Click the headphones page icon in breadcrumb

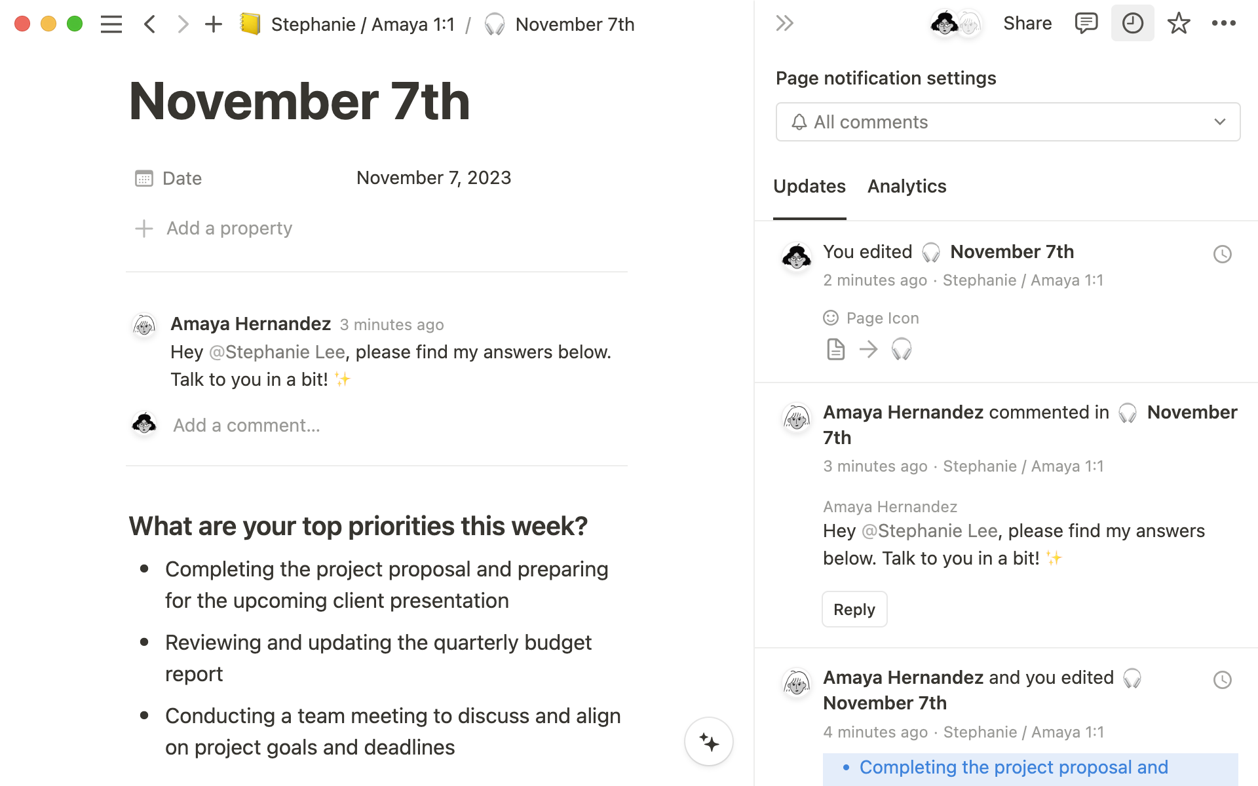coord(493,24)
